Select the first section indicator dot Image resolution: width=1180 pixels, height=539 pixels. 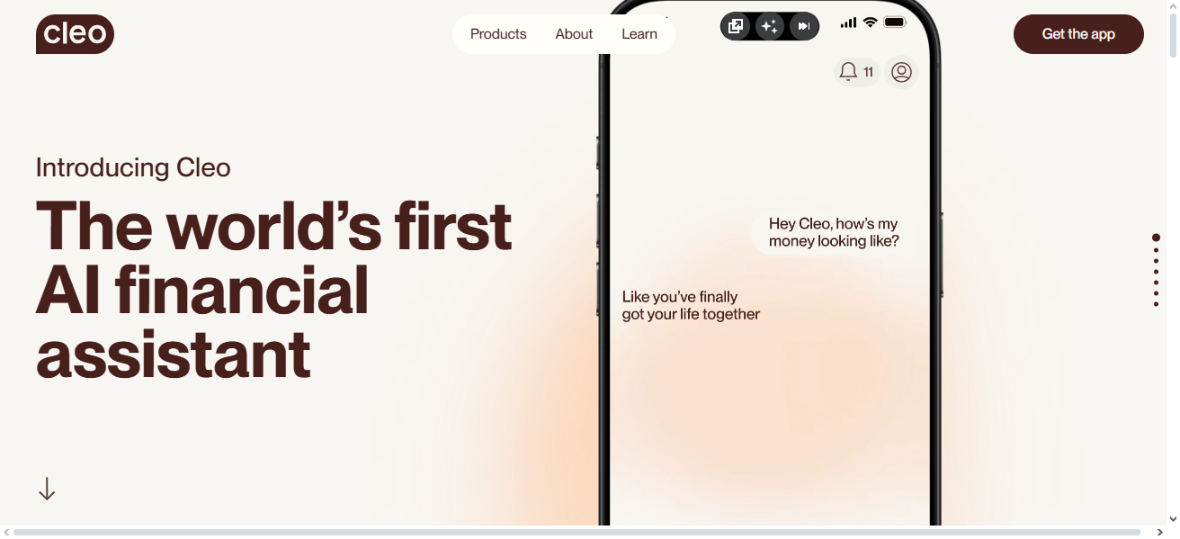click(x=1157, y=238)
